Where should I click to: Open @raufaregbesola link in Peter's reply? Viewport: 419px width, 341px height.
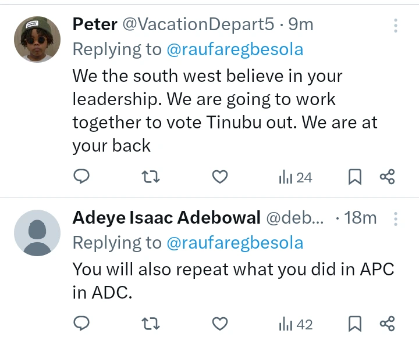point(235,49)
